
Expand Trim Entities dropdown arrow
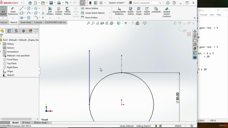(50, 18)
